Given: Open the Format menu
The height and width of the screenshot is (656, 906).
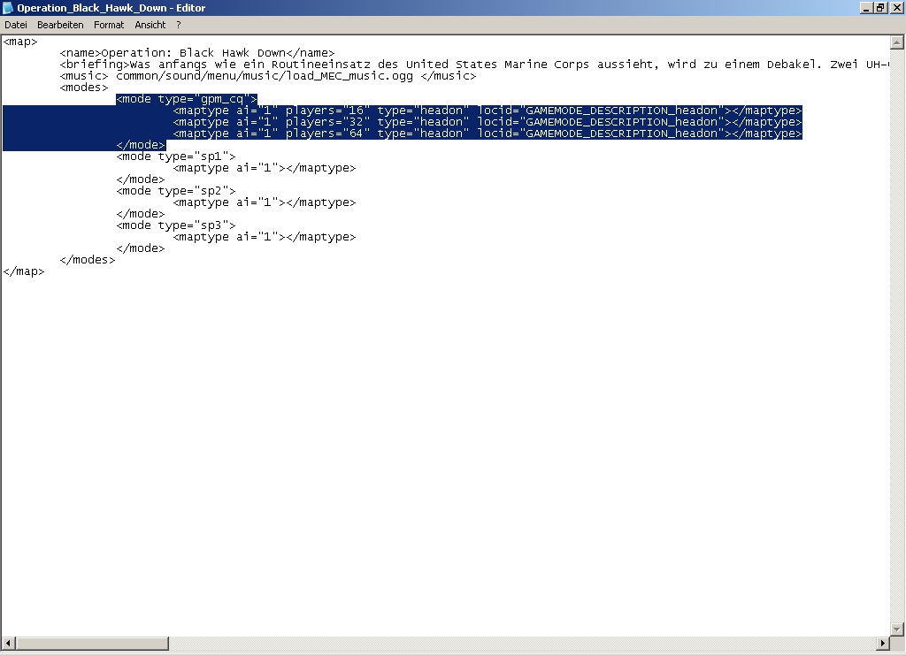Looking at the screenshot, I should coord(109,25).
